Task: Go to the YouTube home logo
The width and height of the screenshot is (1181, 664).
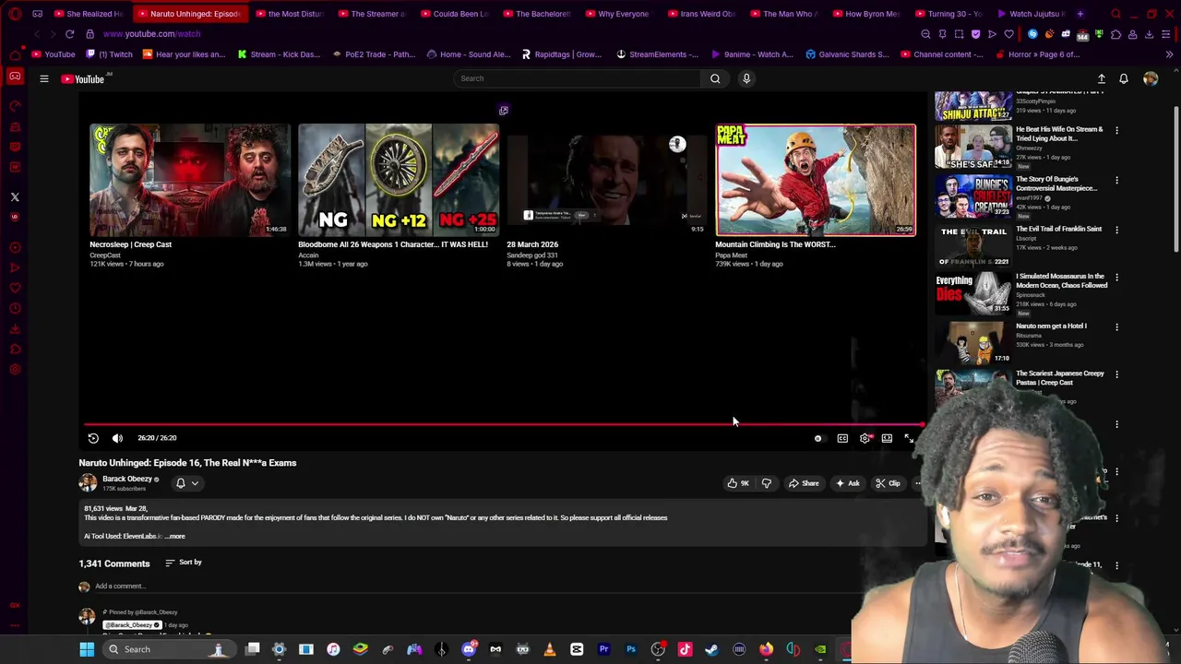Action: point(84,78)
